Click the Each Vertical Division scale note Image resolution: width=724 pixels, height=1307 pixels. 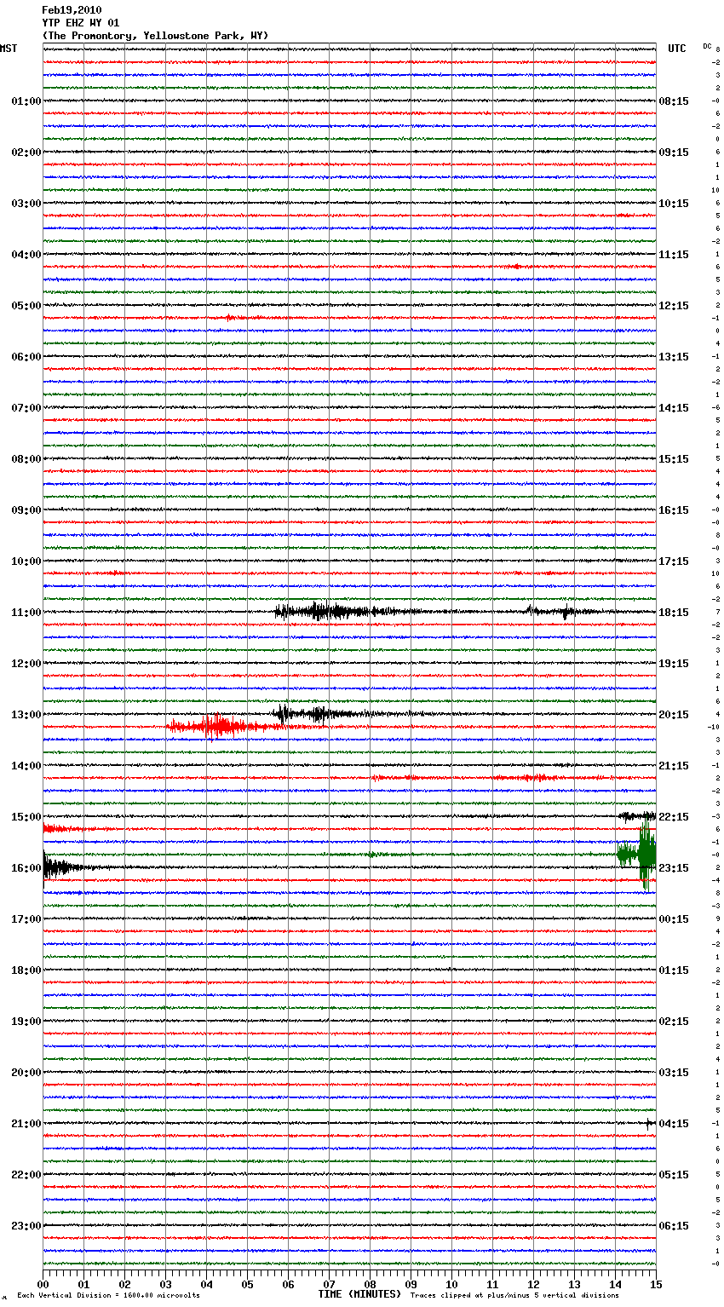(x=108, y=1295)
